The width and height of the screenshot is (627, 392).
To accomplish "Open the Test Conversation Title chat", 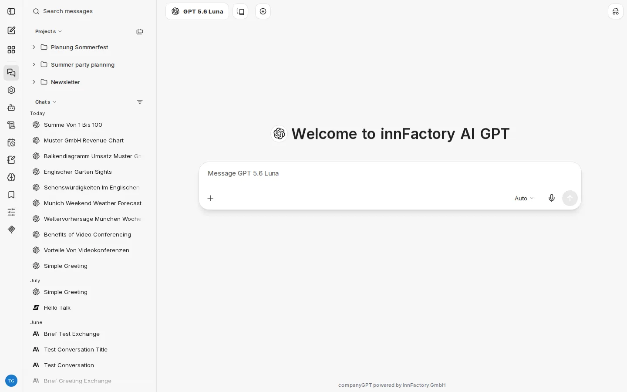I will pos(88,349).
